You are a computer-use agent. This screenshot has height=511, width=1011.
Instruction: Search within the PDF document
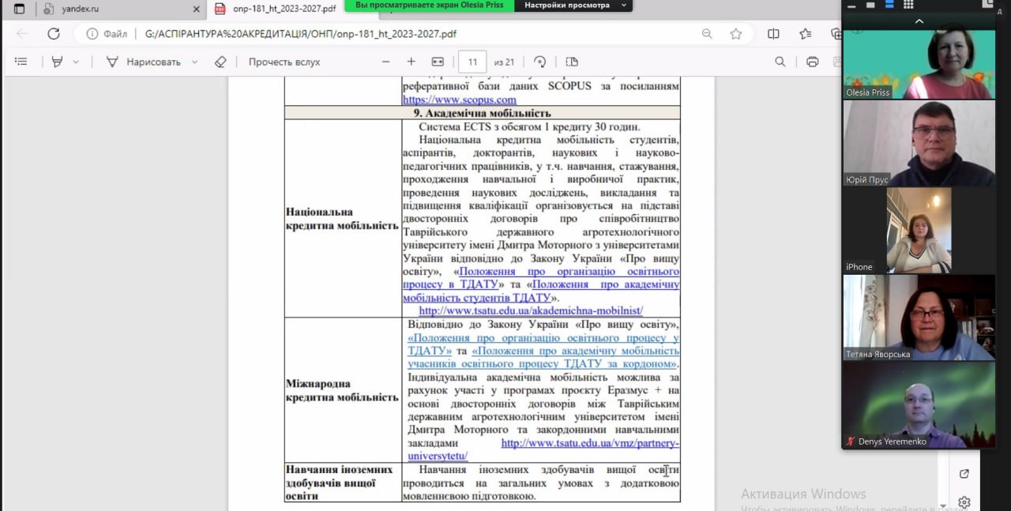click(780, 62)
